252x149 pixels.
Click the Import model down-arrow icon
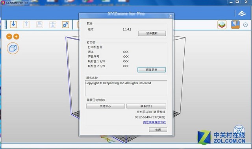[x=13, y=24]
